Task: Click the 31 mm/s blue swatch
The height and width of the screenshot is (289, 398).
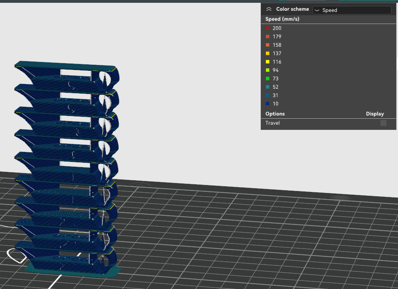Action: 267,95
